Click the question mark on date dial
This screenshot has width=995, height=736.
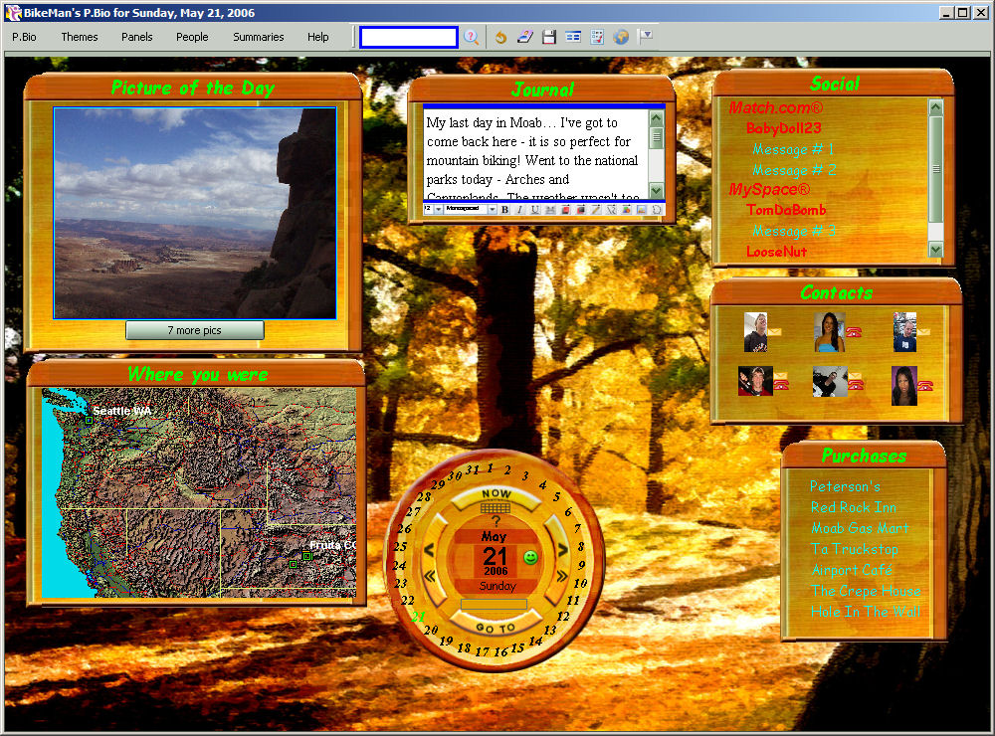(x=496, y=521)
